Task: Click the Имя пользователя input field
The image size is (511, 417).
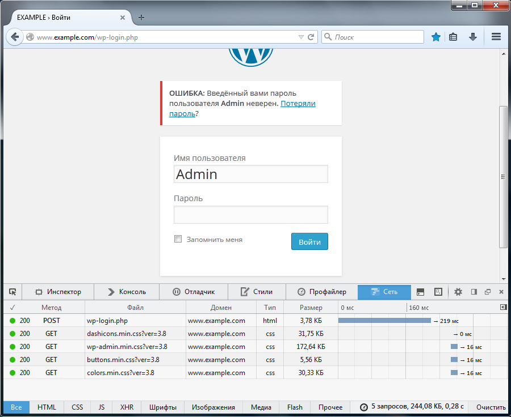Action: click(250, 174)
